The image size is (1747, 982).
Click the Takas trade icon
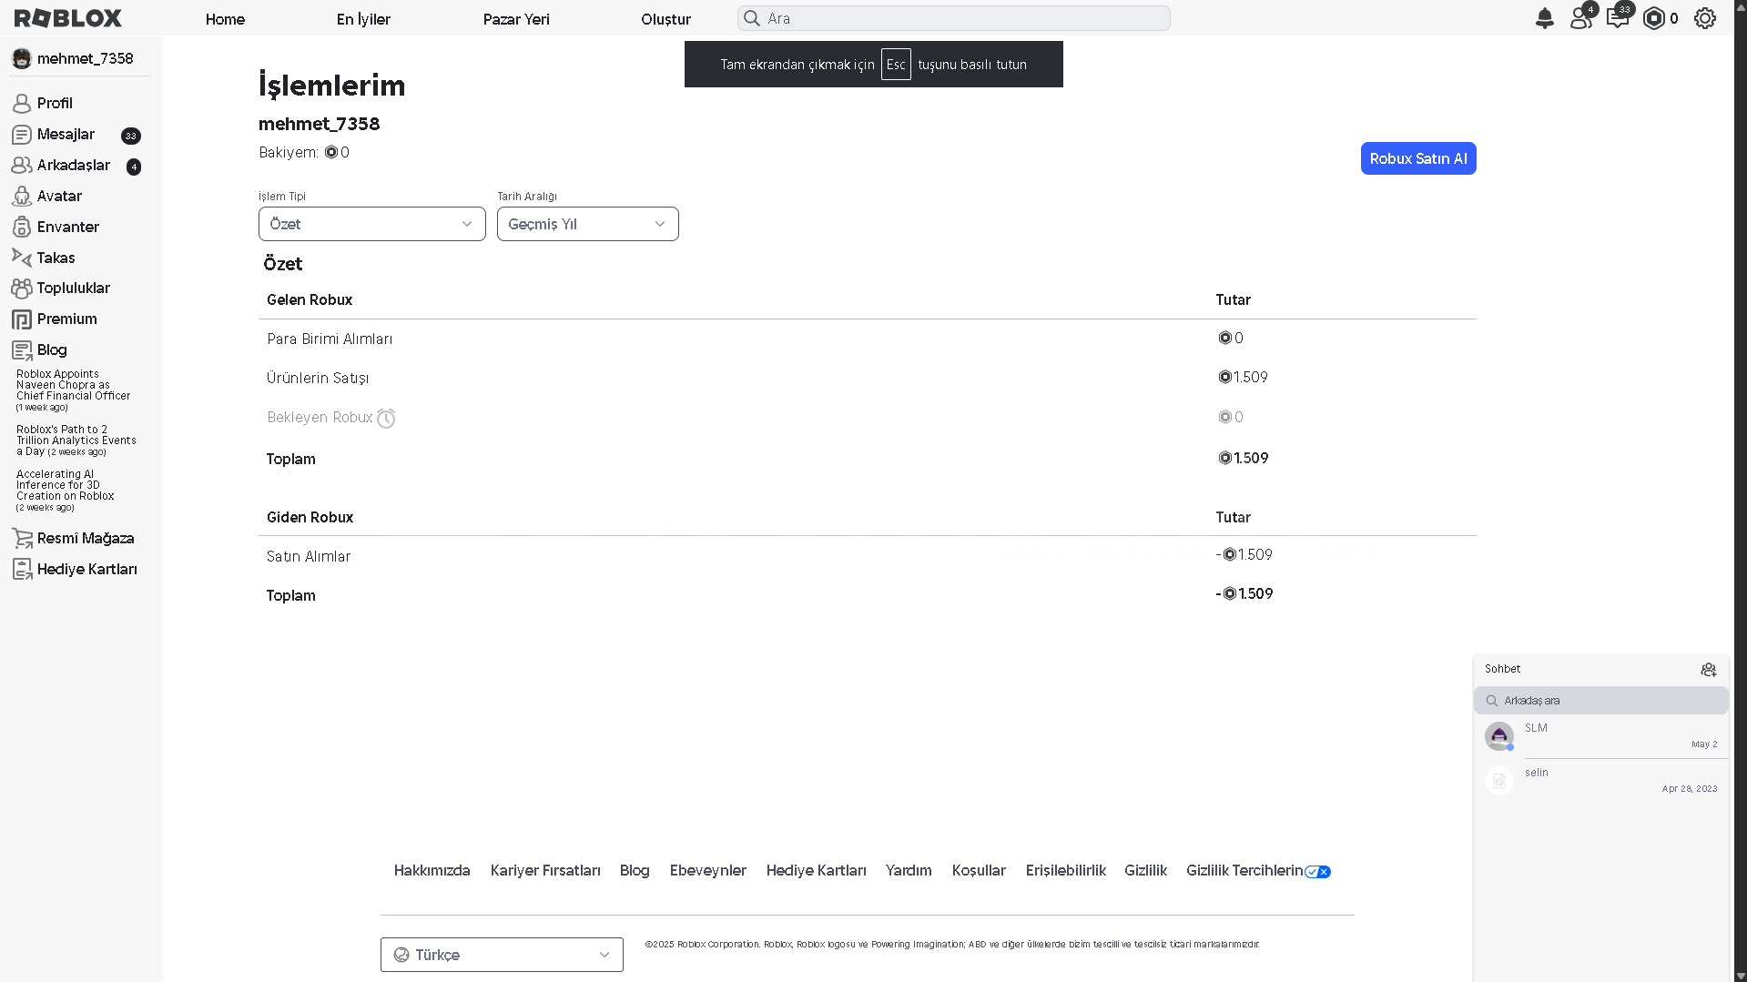(22, 258)
